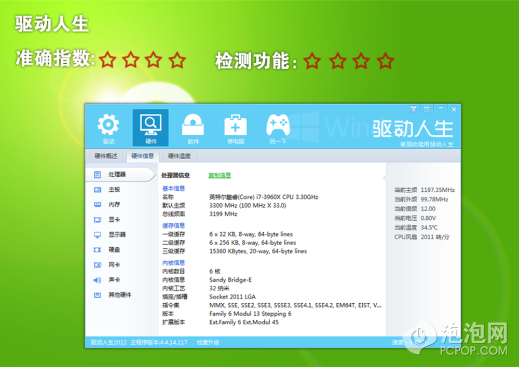Screen dimensions: 519x367
Task: Switch to the 硬件信息 tab
Action: (143, 156)
